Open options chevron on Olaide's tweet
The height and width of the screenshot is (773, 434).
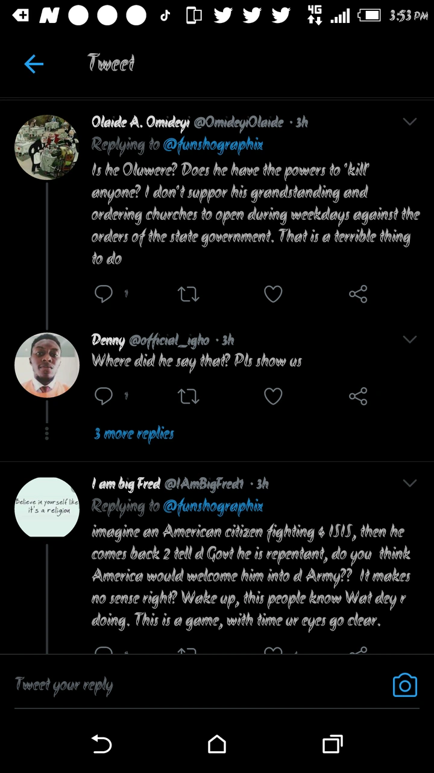click(410, 122)
